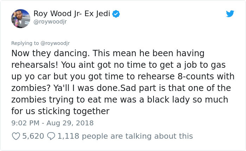Click the blue verified badge

(117, 14)
